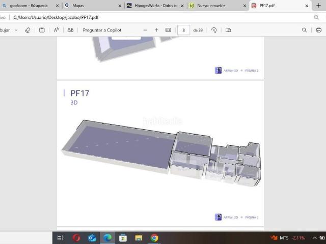This screenshot has height=244, width=326.
Task: Click the Add text tool icon
Action: pos(42,30)
